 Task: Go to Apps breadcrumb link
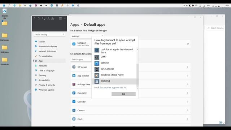pos(75,25)
